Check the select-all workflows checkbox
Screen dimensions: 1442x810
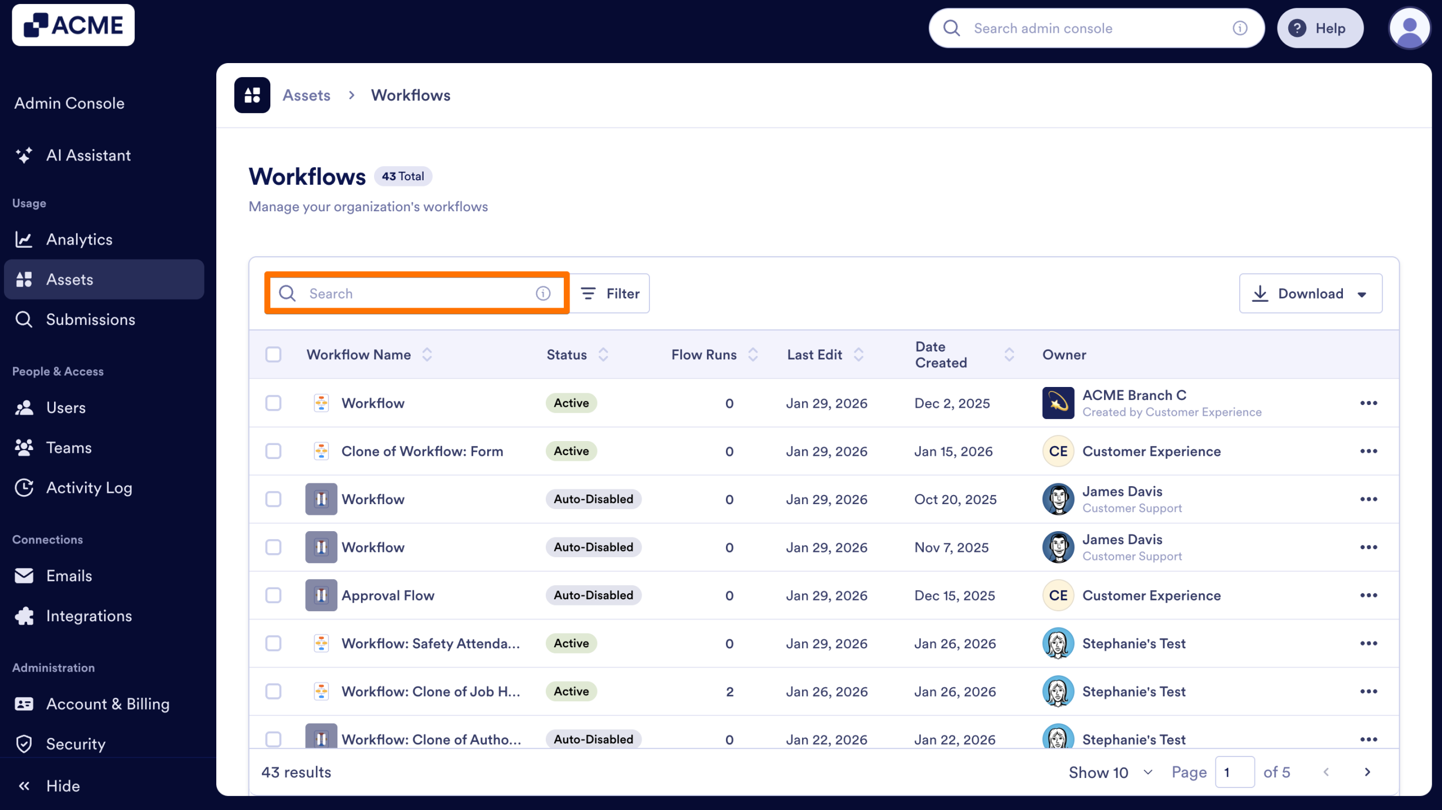coord(274,354)
